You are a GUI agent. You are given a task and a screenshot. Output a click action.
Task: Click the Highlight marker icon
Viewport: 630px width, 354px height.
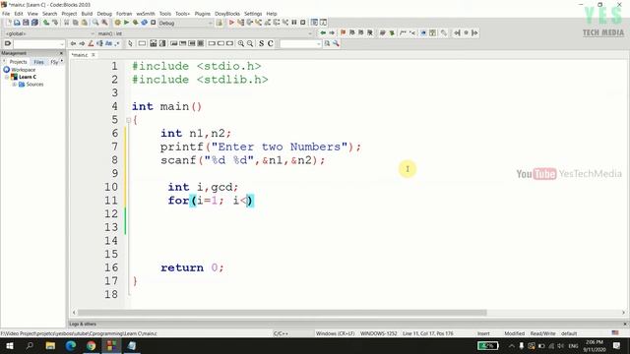(91, 43)
